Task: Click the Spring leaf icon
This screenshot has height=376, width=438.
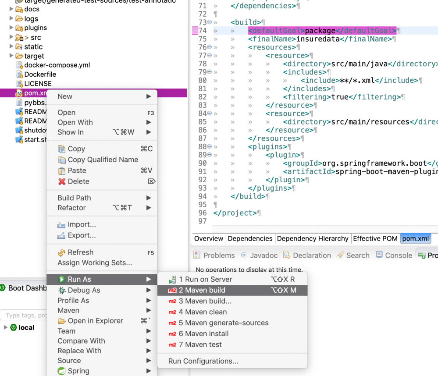Action: (62, 371)
